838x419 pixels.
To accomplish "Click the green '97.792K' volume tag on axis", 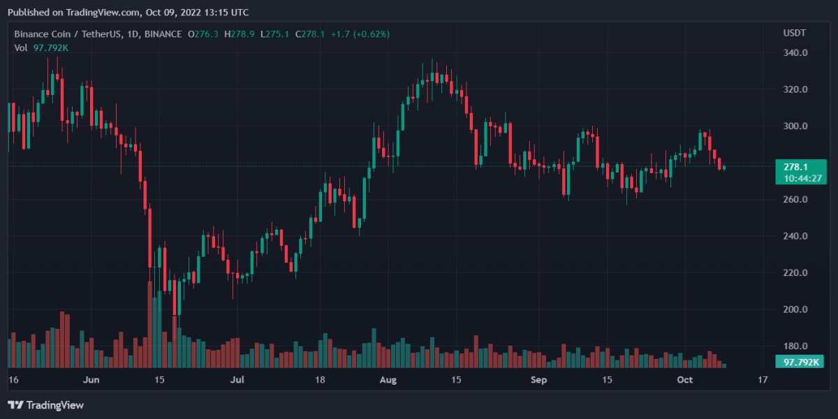I will (x=800, y=362).
